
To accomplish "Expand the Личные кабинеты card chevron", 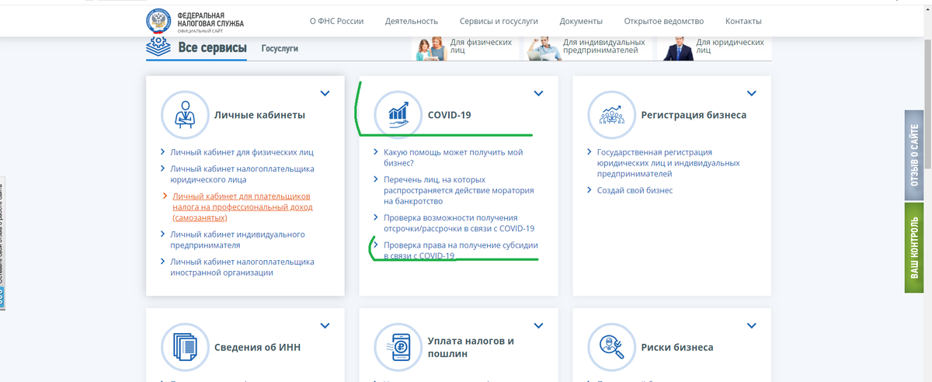I will coord(325,94).
